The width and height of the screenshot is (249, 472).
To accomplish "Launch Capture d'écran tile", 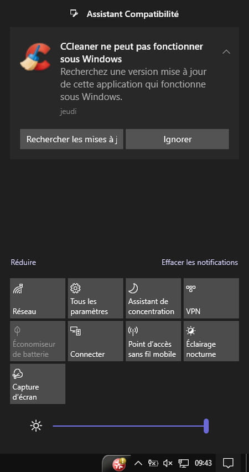I will (38, 384).
